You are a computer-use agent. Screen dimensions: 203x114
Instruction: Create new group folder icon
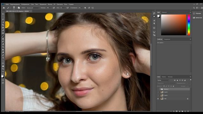tap(182, 111)
